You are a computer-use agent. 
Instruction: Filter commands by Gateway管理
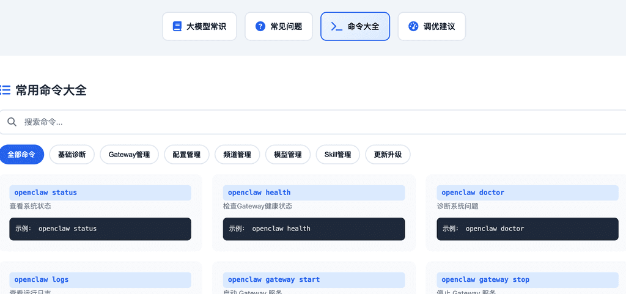(129, 155)
